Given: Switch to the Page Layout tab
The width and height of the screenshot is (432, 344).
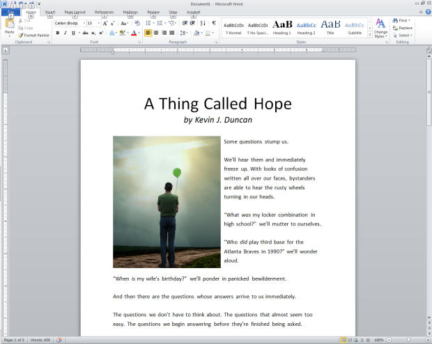Looking at the screenshot, I should point(75,12).
